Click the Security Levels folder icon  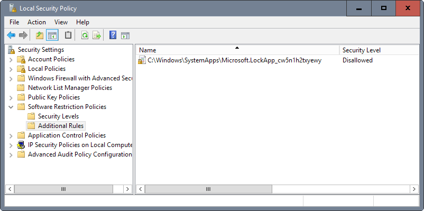point(31,116)
